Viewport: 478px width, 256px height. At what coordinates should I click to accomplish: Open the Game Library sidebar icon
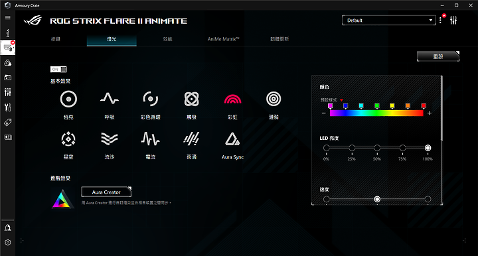click(7, 78)
